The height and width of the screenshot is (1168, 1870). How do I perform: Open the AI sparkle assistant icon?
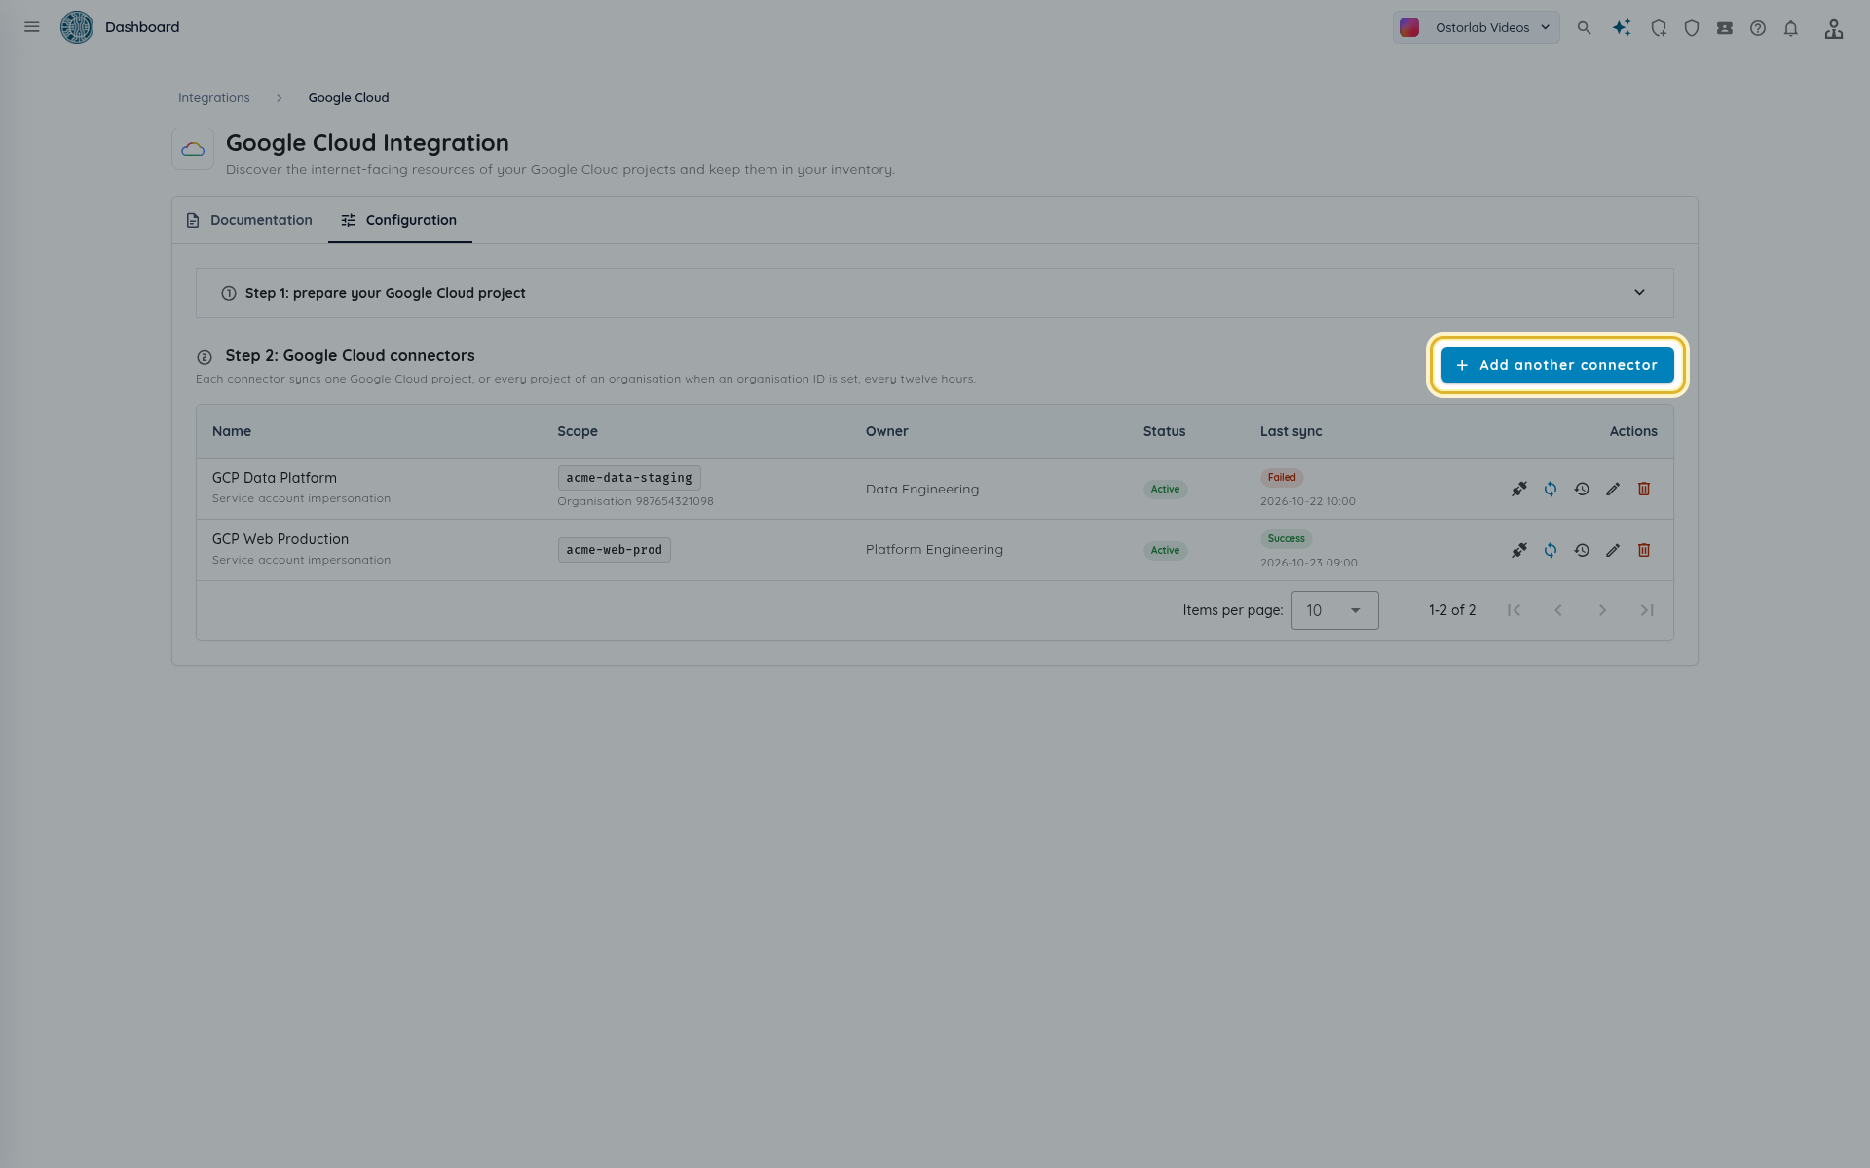[x=1622, y=28]
